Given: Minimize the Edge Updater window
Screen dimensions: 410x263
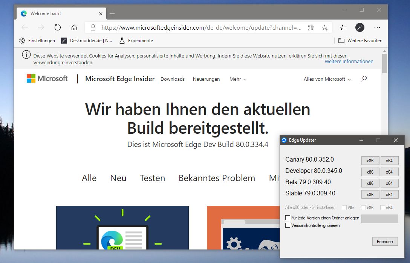Looking at the screenshot, I should click(x=361, y=140).
